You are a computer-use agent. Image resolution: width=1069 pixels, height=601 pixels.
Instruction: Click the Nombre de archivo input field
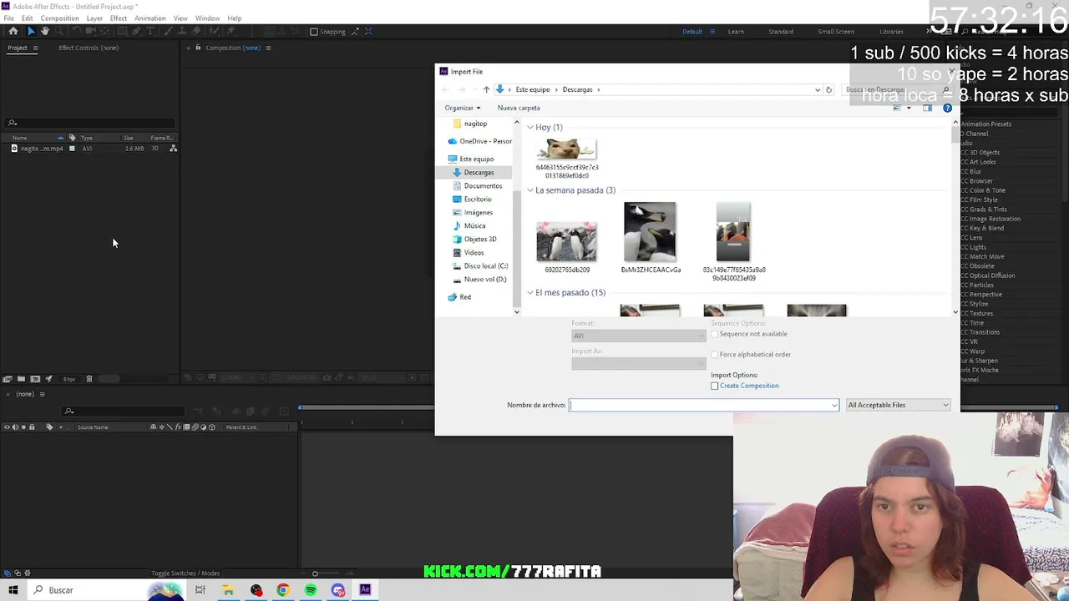[x=704, y=405]
